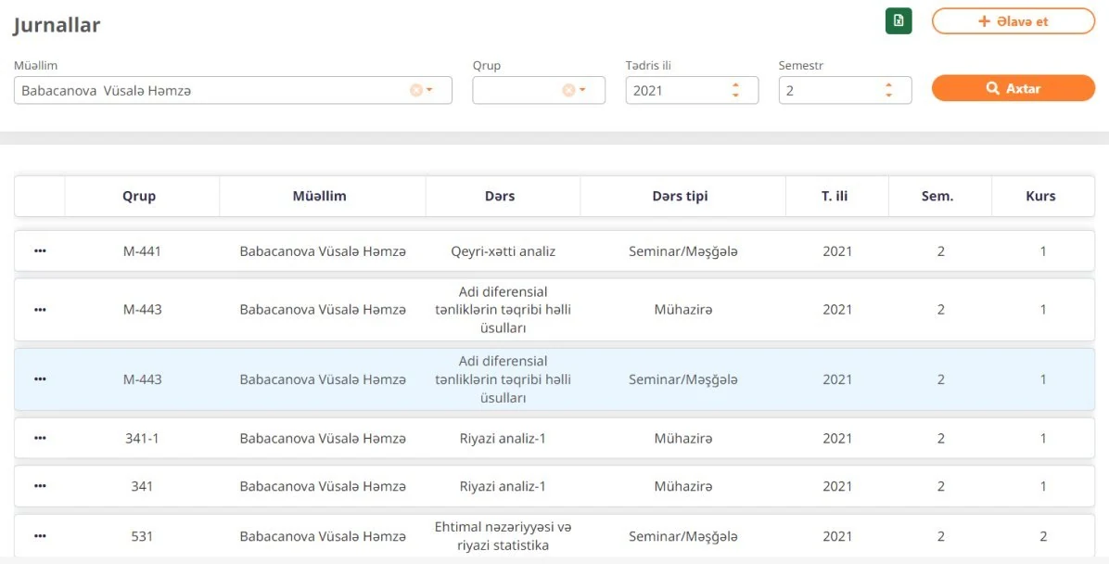Click Seminar/Məşğələ type in the M-441 row

(x=683, y=251)
